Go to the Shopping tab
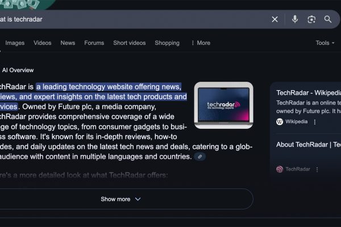341x227 pixels. point(167,43)
